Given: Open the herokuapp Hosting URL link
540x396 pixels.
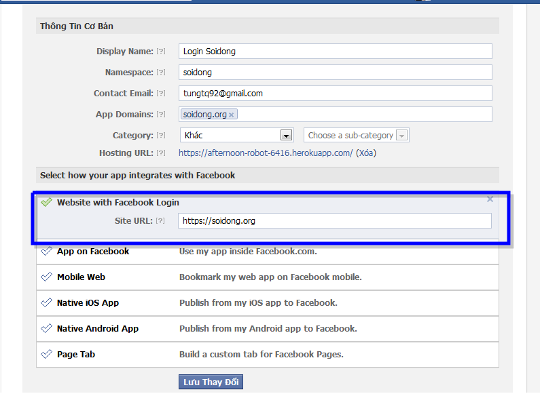Looking at the screenshot, I should pyautogui.click(x=266, y=153).
